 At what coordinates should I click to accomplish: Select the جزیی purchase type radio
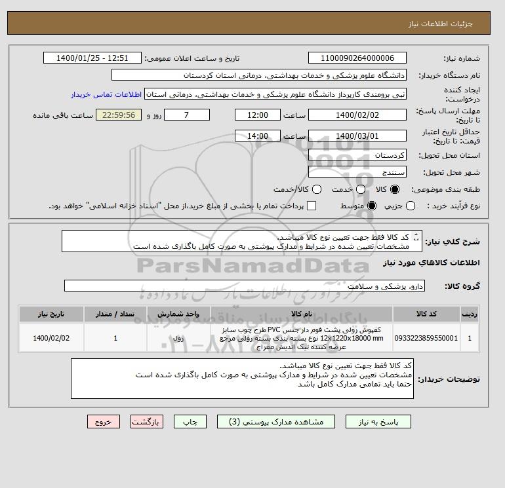point(411,206)
